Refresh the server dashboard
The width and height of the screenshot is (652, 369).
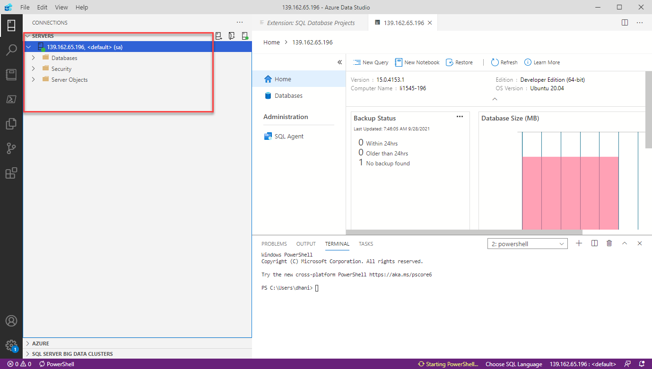(x=504, y=62)
